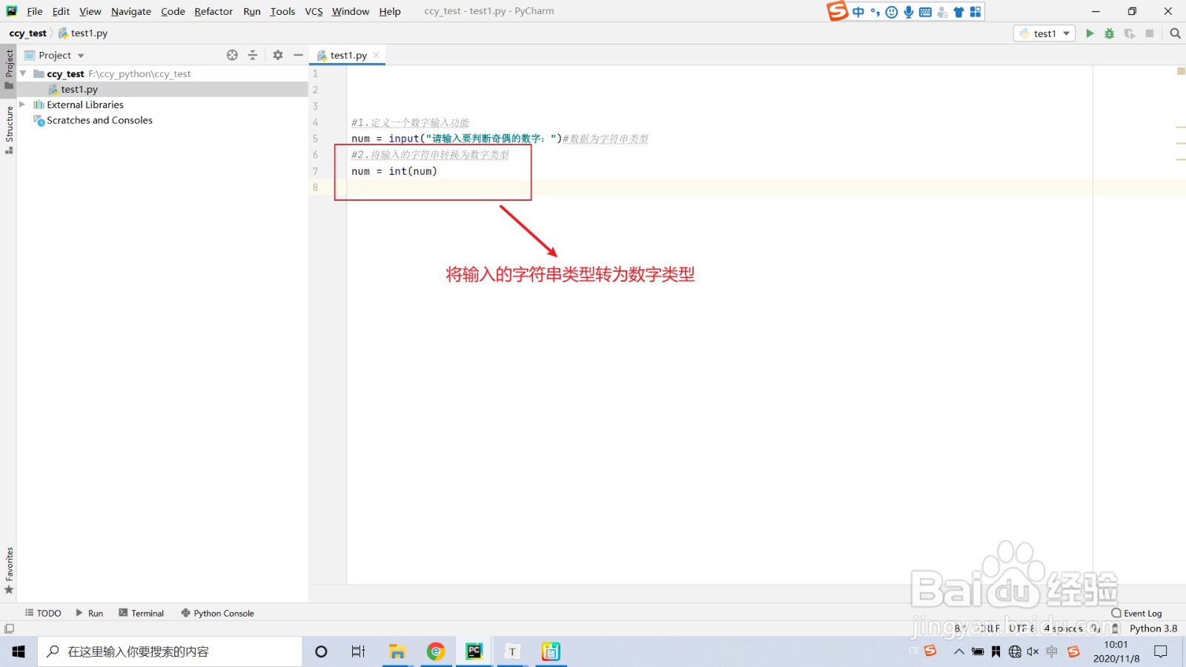The image size is (1186, 667).
Task: Open the Navigate menu
Action: point(131,11)
